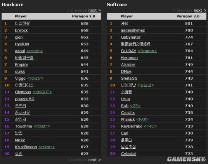
Task: Open Heroman player profile
Action: (129, 58)
